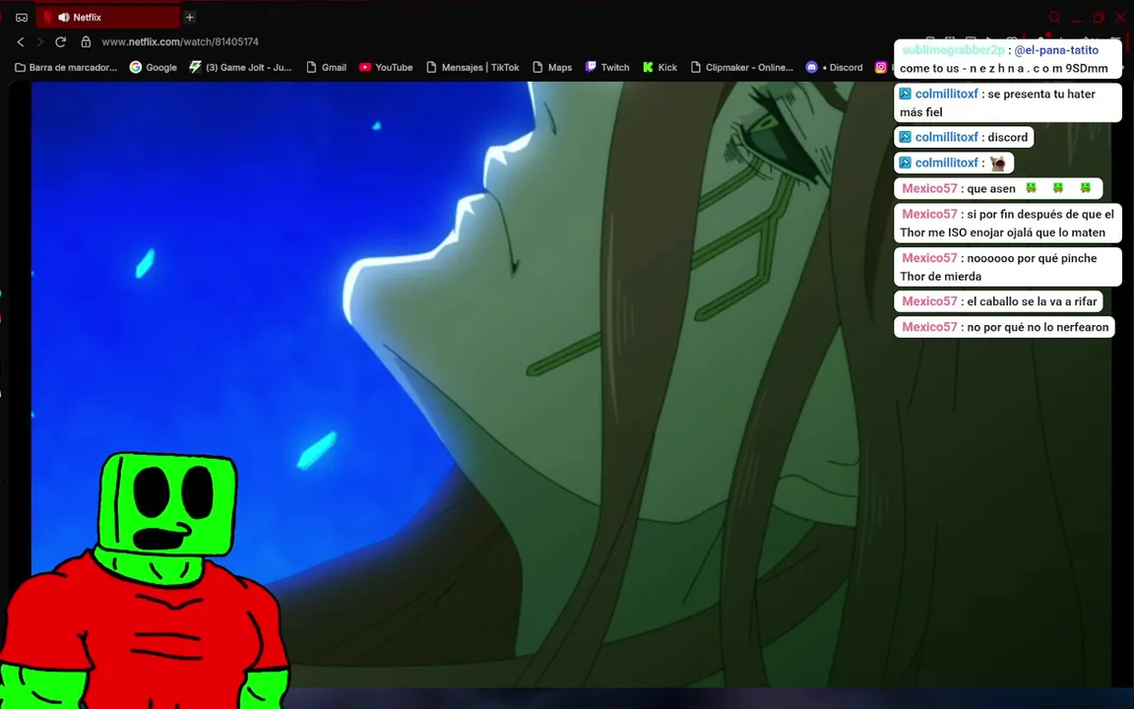Open a new tab with plus button
Image resolution: width=1134 pixels, height=709 pixels.
pyautogui.click(x=189, y=18)
